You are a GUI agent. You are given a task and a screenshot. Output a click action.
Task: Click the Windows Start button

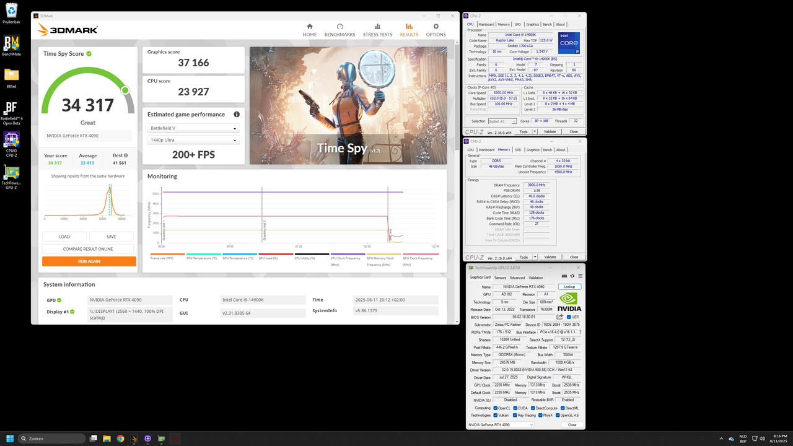click(x=10, y=439)
